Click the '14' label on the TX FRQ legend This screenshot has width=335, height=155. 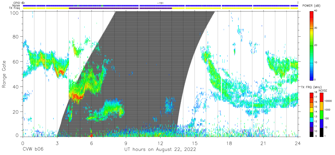(316, 112)
